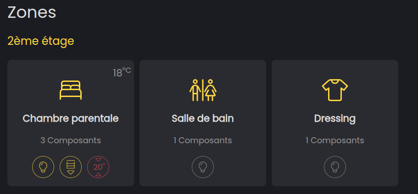
Task: Click the 18°C temperature reading
Action: click(122, 72)
